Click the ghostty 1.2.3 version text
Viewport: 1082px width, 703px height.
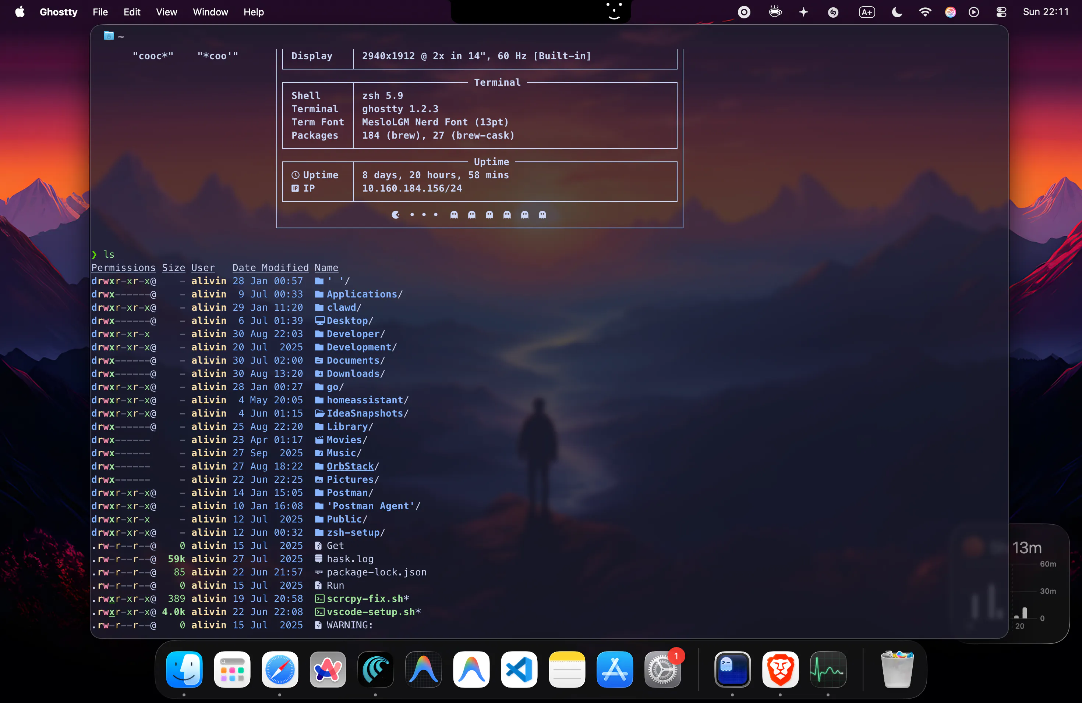point(400,109)
